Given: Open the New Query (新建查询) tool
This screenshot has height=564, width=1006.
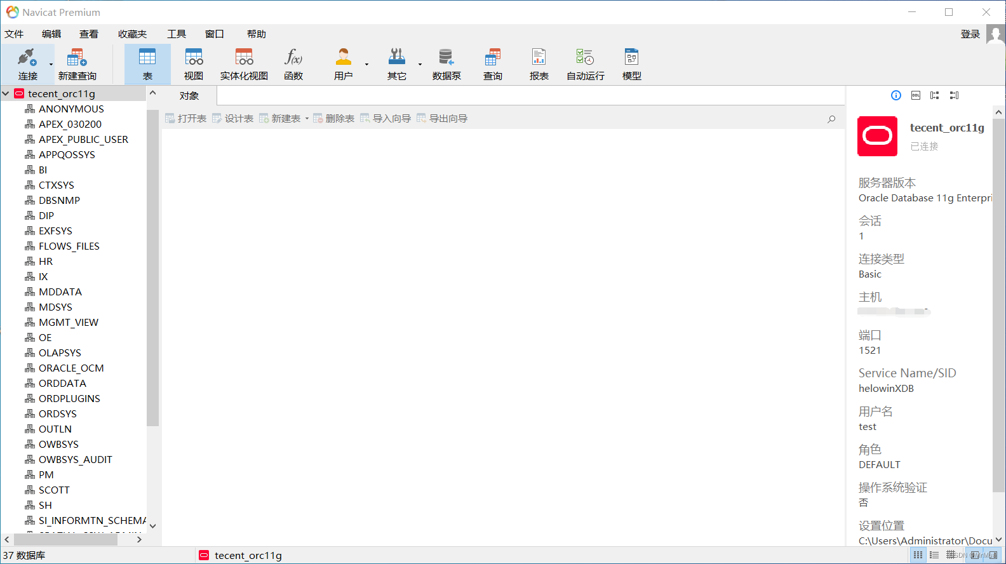Looking at the screenshot, I should tap(77, 64).
